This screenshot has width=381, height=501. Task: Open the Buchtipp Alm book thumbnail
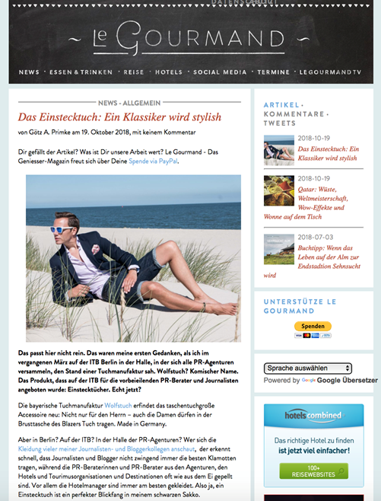pyautogui.click(x=279, y=249)
